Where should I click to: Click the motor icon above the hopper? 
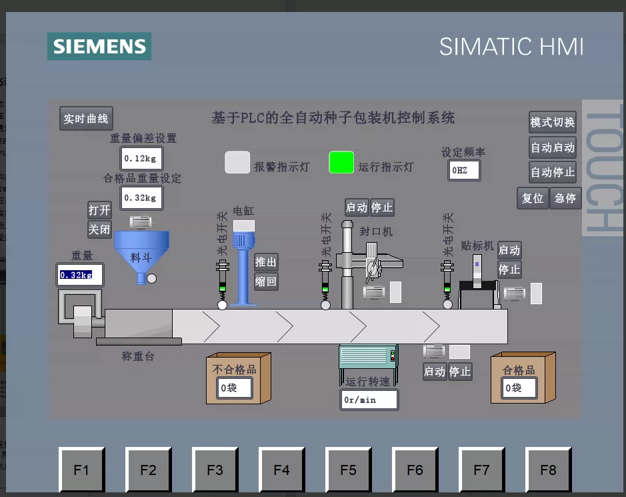pyautogui.click(x=141, y=223)
